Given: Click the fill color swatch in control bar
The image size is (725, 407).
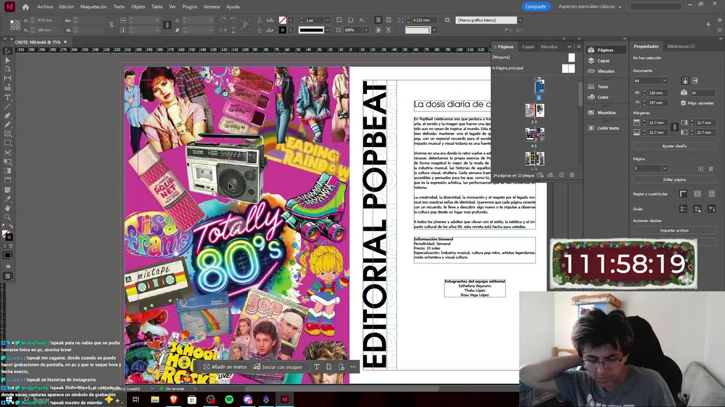Looking at the screenshot, I should coord(282,20).
